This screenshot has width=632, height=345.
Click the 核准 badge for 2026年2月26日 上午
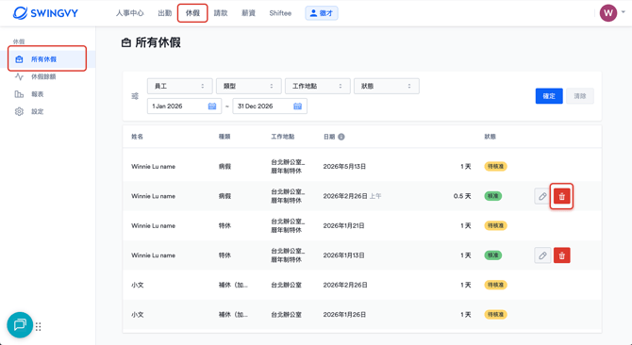tap(493, 196)
